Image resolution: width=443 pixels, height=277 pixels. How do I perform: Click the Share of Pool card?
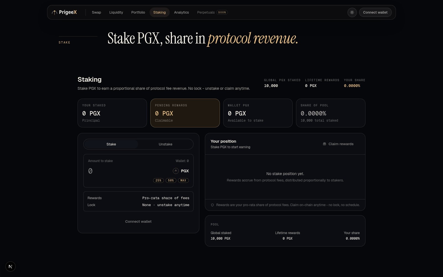331,113
